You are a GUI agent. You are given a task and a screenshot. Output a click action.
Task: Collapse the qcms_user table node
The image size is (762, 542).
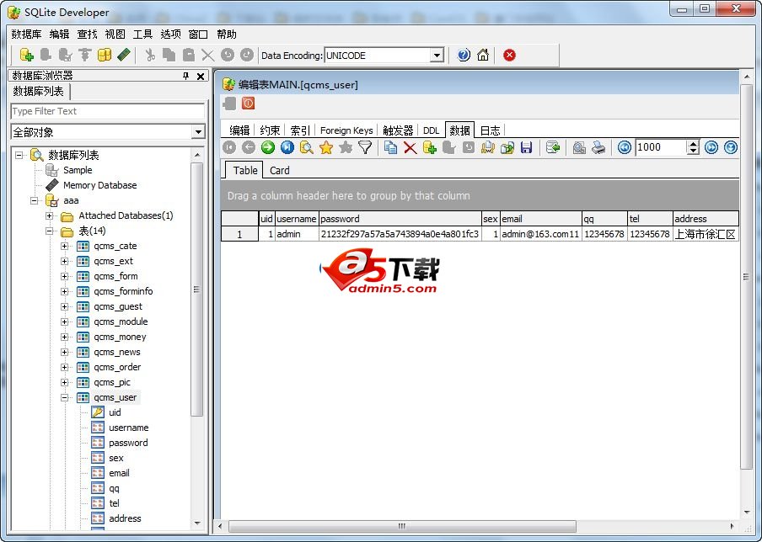[x=64, y=397]
